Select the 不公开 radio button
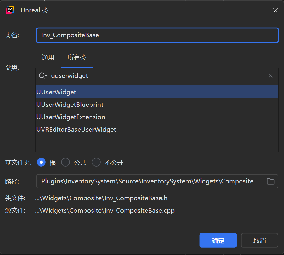This screenshot has height=255, width=284. click(x=96, y=162)
